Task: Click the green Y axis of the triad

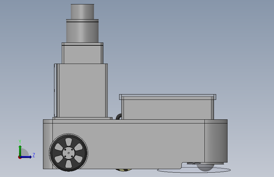Action: pos(20,151)
